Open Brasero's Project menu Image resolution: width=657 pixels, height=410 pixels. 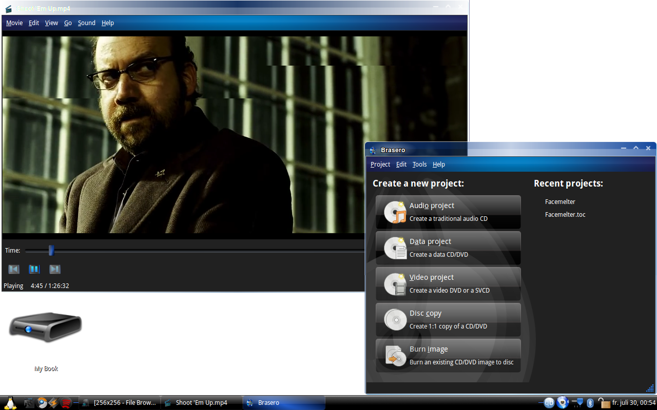click(x=380, y=165)
